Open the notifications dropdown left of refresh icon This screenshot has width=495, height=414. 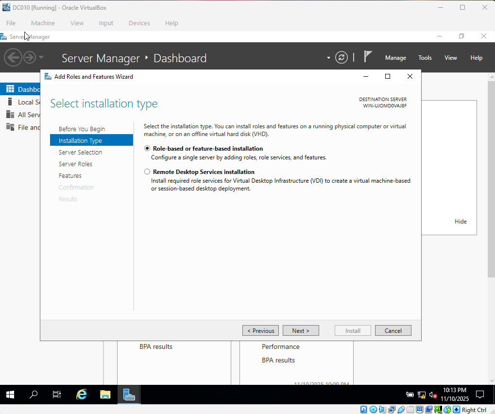(328, 57)
